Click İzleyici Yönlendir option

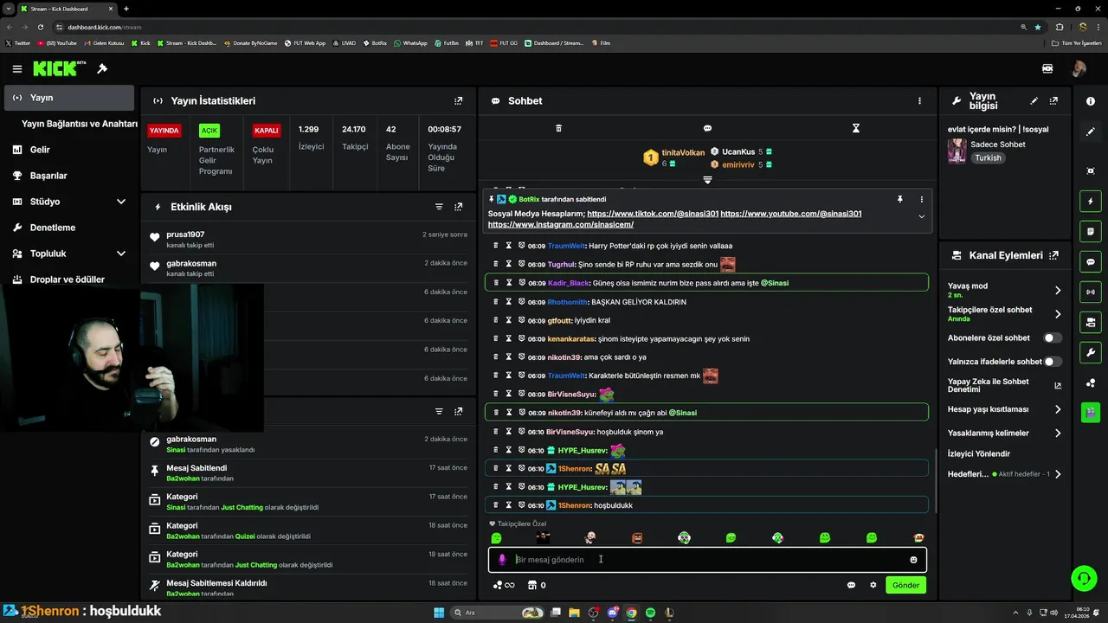click(x=979, y=453)
